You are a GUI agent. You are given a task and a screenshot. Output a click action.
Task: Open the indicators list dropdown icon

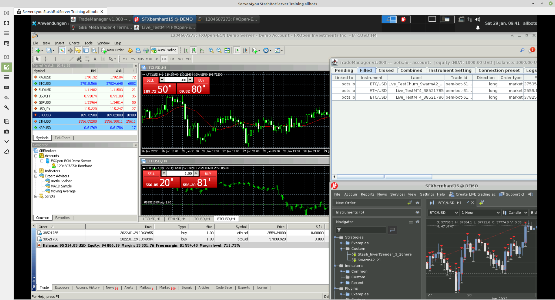pyautogui.click(x=256, y=50)
